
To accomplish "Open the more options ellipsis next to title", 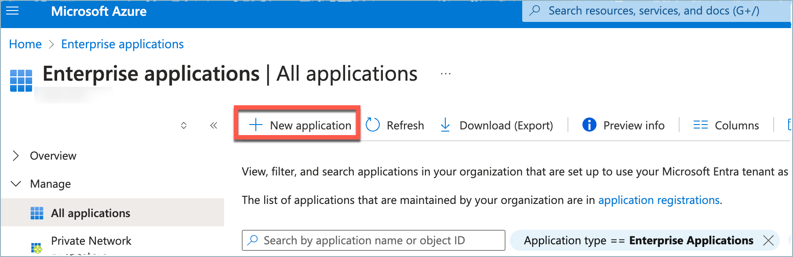I will 446,74.
